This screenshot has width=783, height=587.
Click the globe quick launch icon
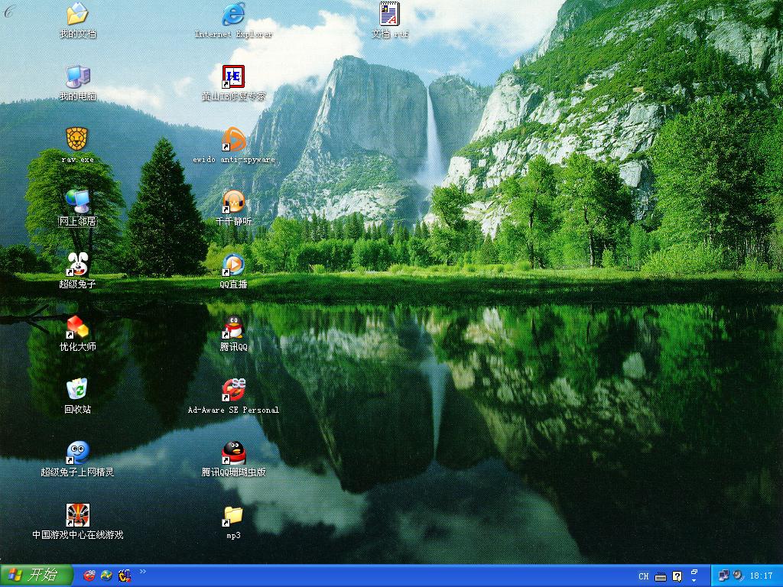tap(106, 576)
